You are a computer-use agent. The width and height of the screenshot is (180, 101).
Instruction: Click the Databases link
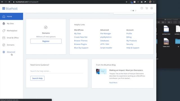click(105, 41)
